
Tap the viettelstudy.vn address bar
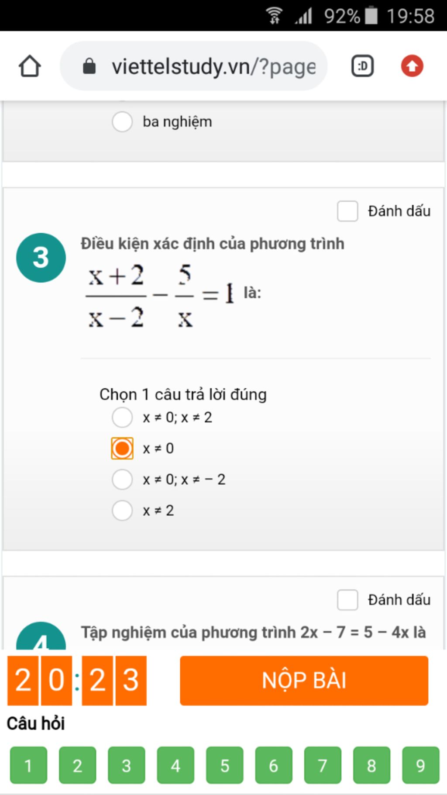tap(213, 66)
